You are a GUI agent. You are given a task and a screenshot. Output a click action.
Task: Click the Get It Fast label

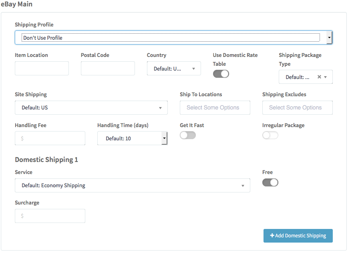(192, 125)
